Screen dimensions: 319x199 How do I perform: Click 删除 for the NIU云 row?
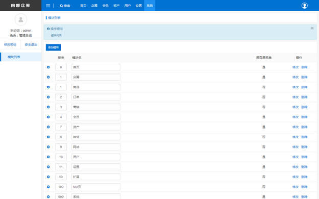[x=304, y=187]
